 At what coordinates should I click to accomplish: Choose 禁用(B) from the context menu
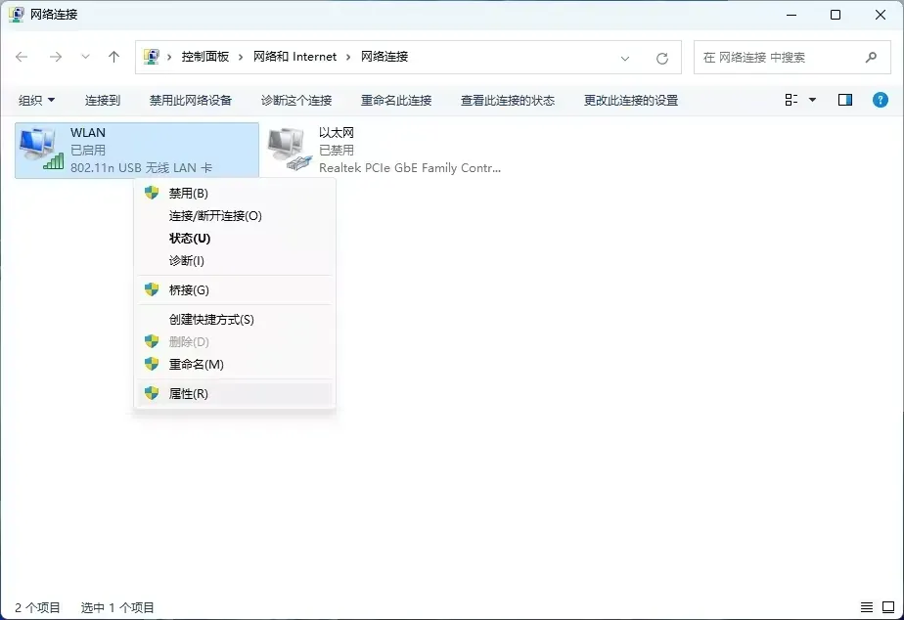235,193
